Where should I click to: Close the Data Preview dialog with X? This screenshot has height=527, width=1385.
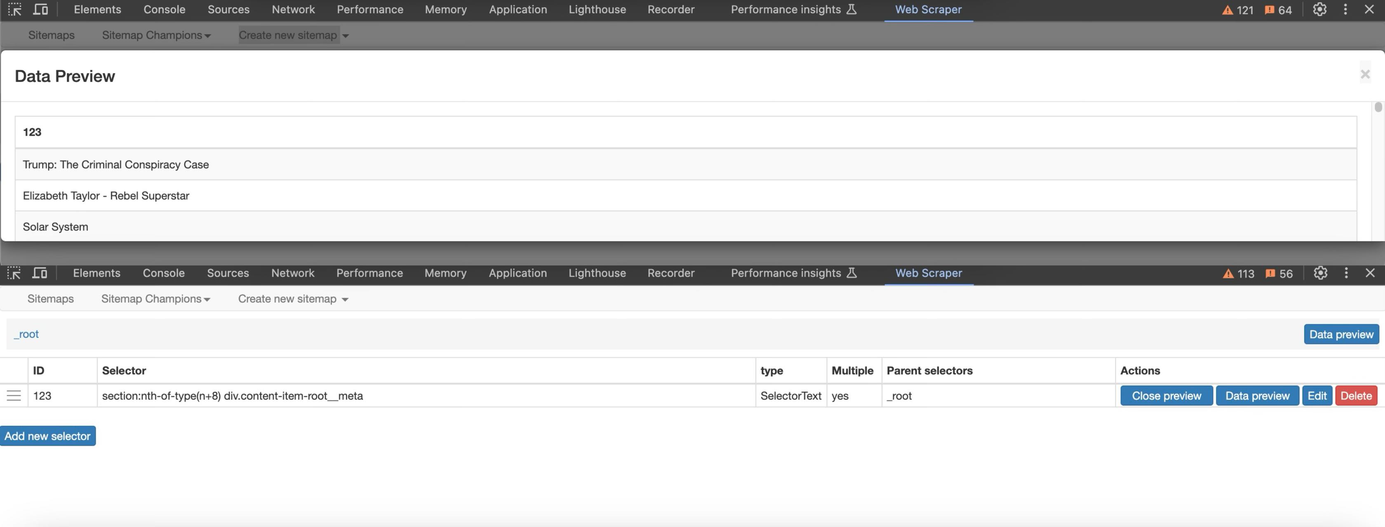[1364, 75]
